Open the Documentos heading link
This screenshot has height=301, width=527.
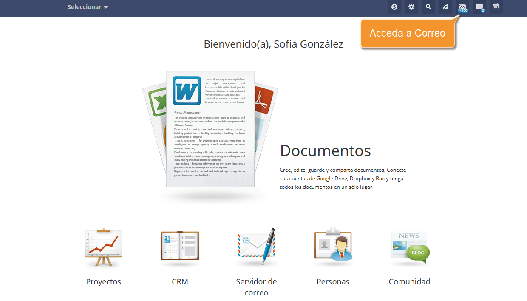click(326, 150)
